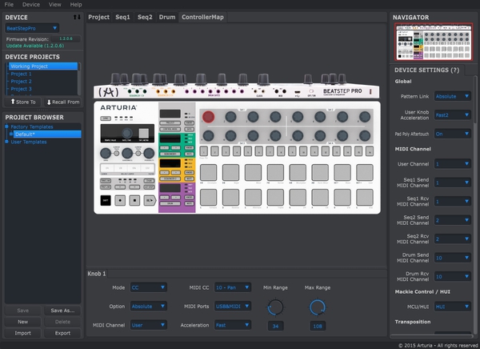The width and height of the screenshot is (480, 349).
Task: Open the Device menu
Action: click(31, 4)
